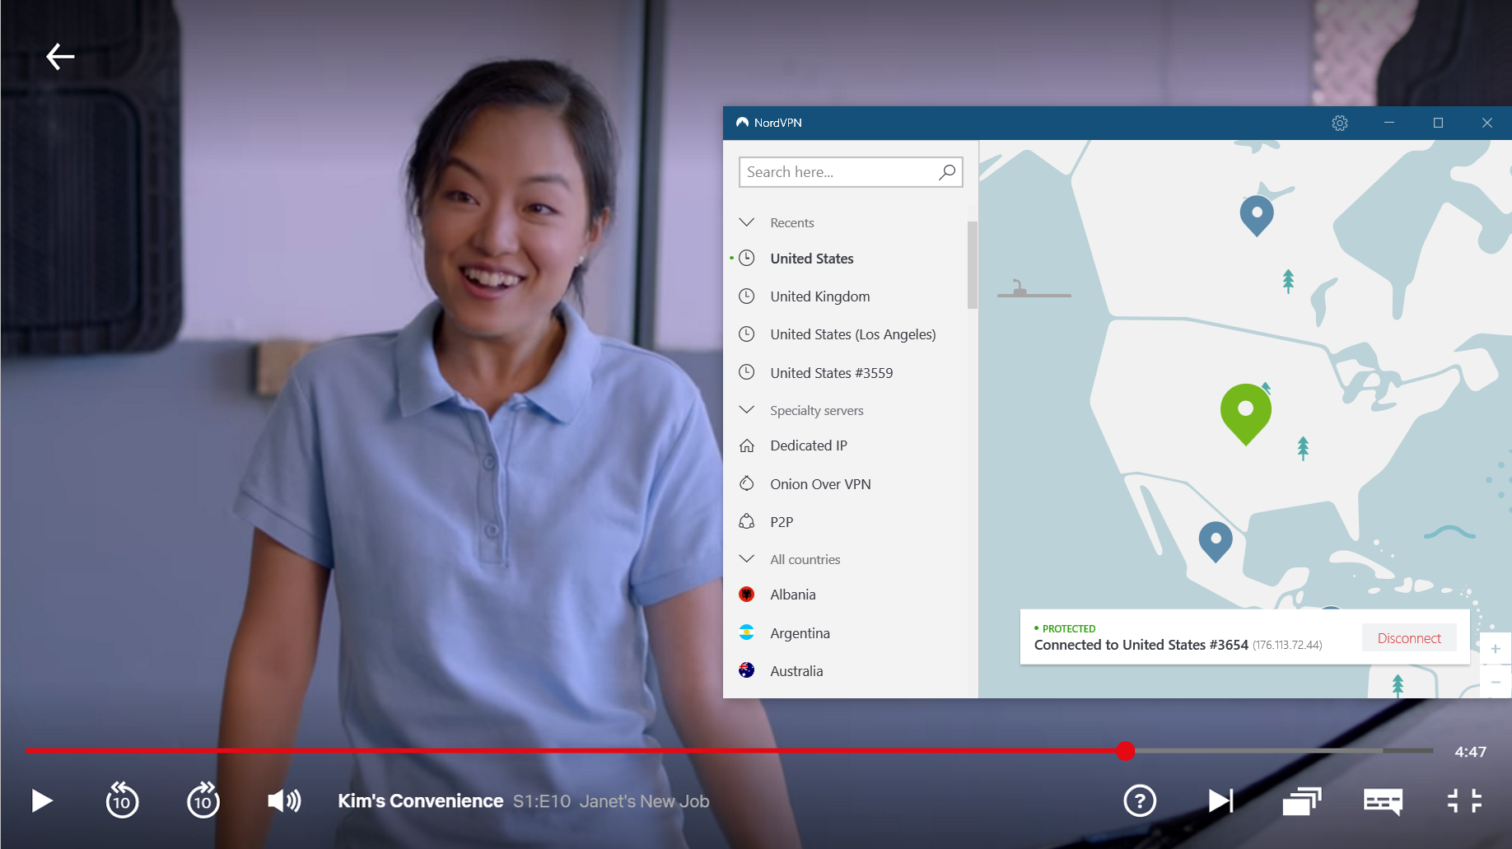Exit fullscreen mode
The width and height of the screenshot is (1512, 849).
pos(1464,800)
